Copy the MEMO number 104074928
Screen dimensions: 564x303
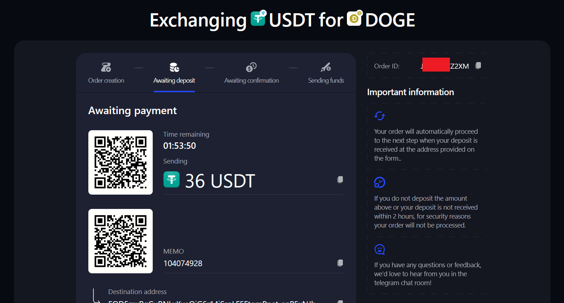tap(340, 263)
